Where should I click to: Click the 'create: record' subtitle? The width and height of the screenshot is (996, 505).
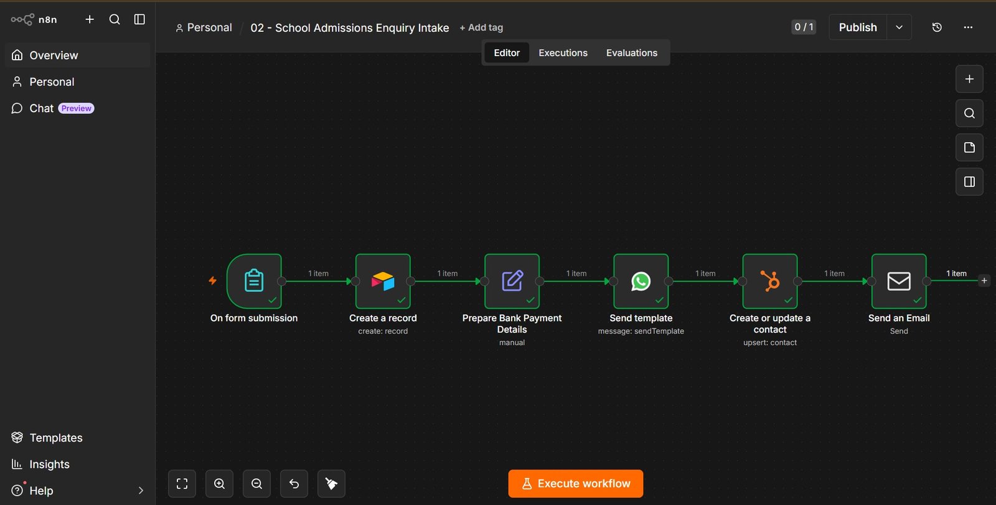point(383,331)
